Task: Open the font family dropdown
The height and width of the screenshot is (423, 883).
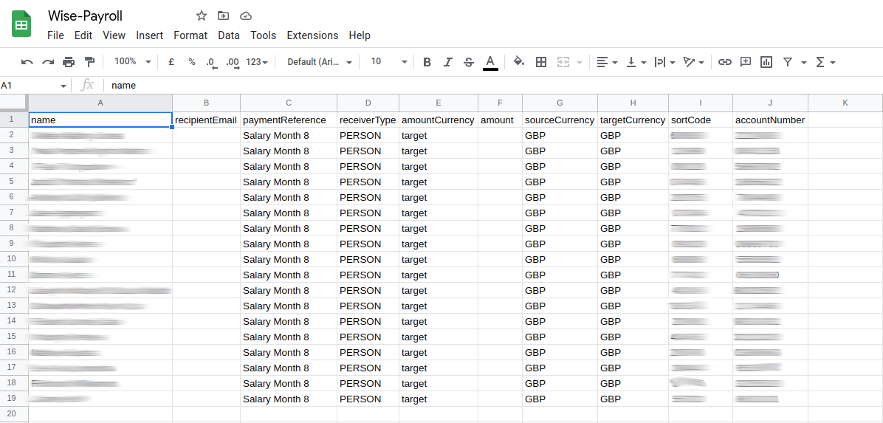Action: [320, 62]
